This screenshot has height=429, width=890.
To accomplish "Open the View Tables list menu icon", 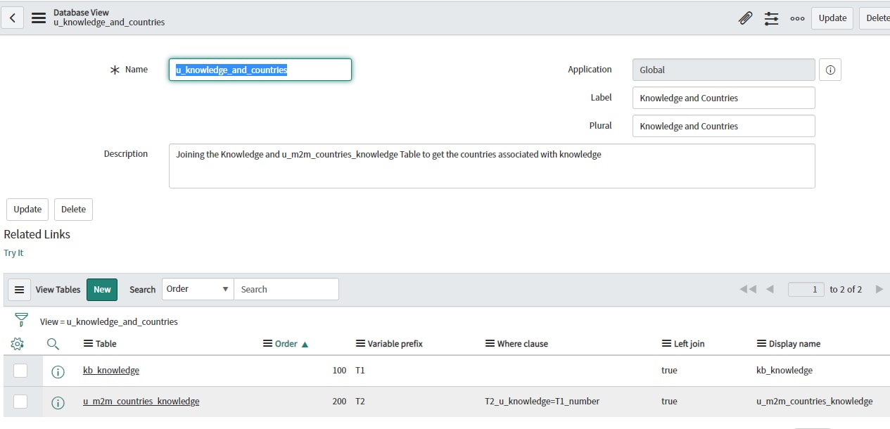I will tap(20, 289).
